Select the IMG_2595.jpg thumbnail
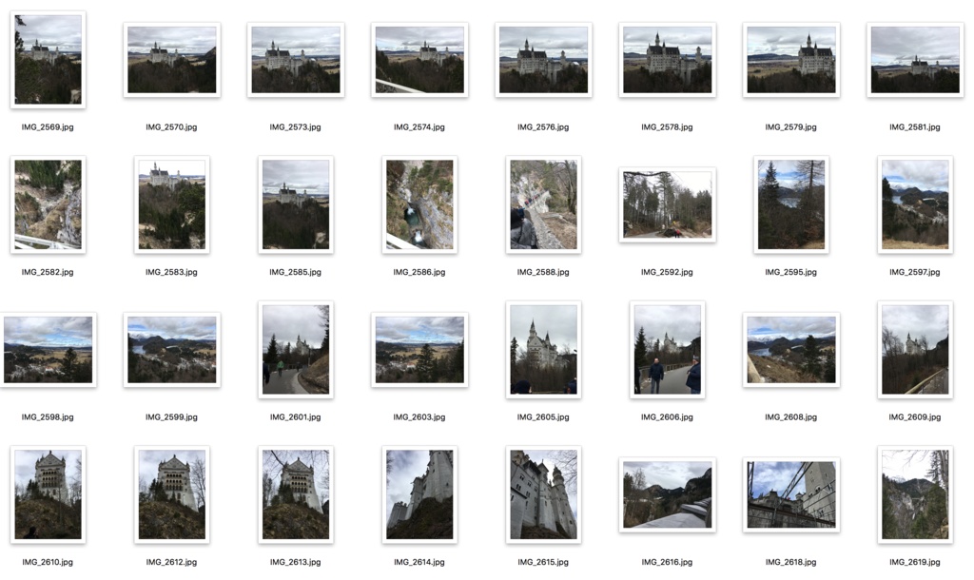This screenshot has height=580, width=974. (790, 205)
